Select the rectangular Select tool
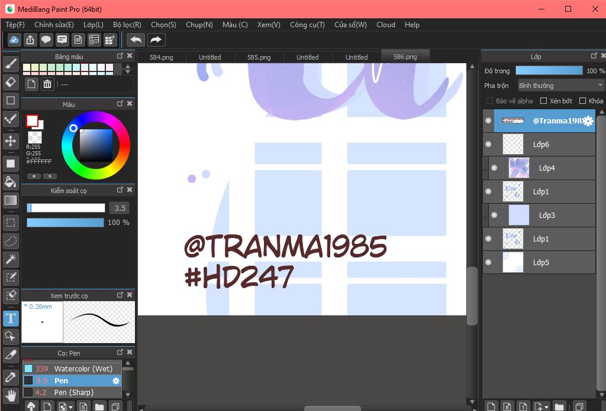This screenshot has width=606, height=411. (x=11, y=223)
